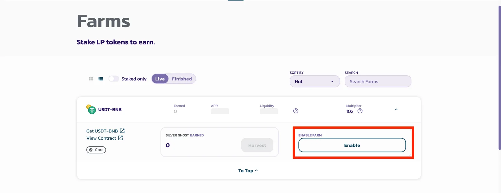Click the Core badge tag
This screenshot has width=501, height=193.
tap(96, 150)
